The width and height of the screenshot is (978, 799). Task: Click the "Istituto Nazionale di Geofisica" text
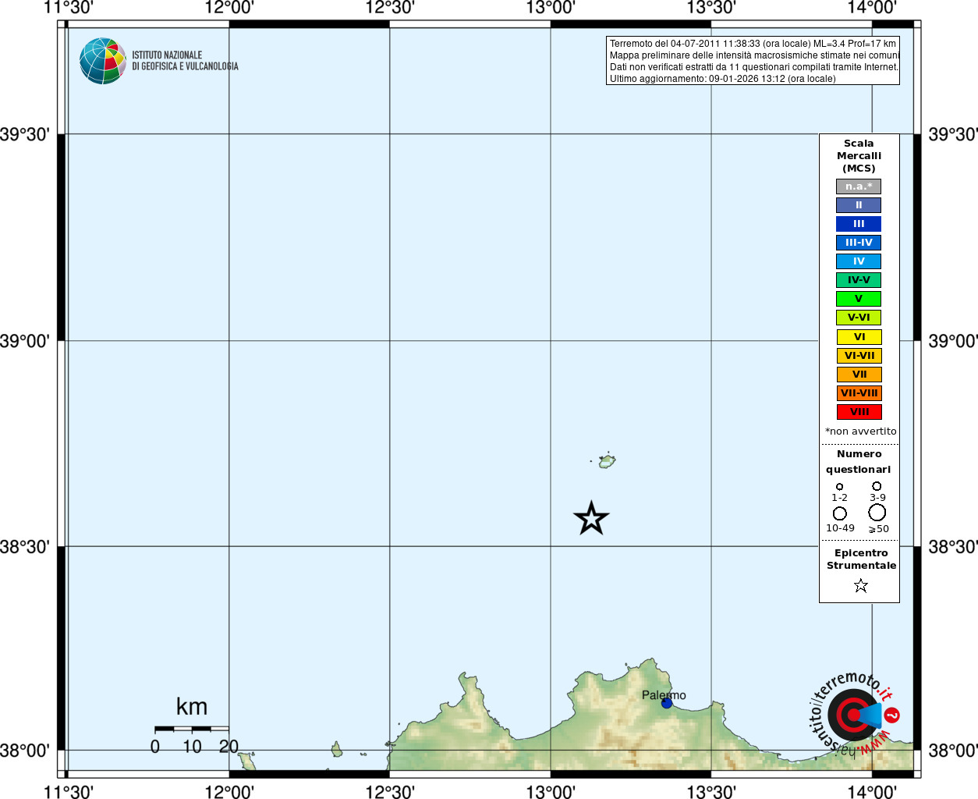click(185, 61)
